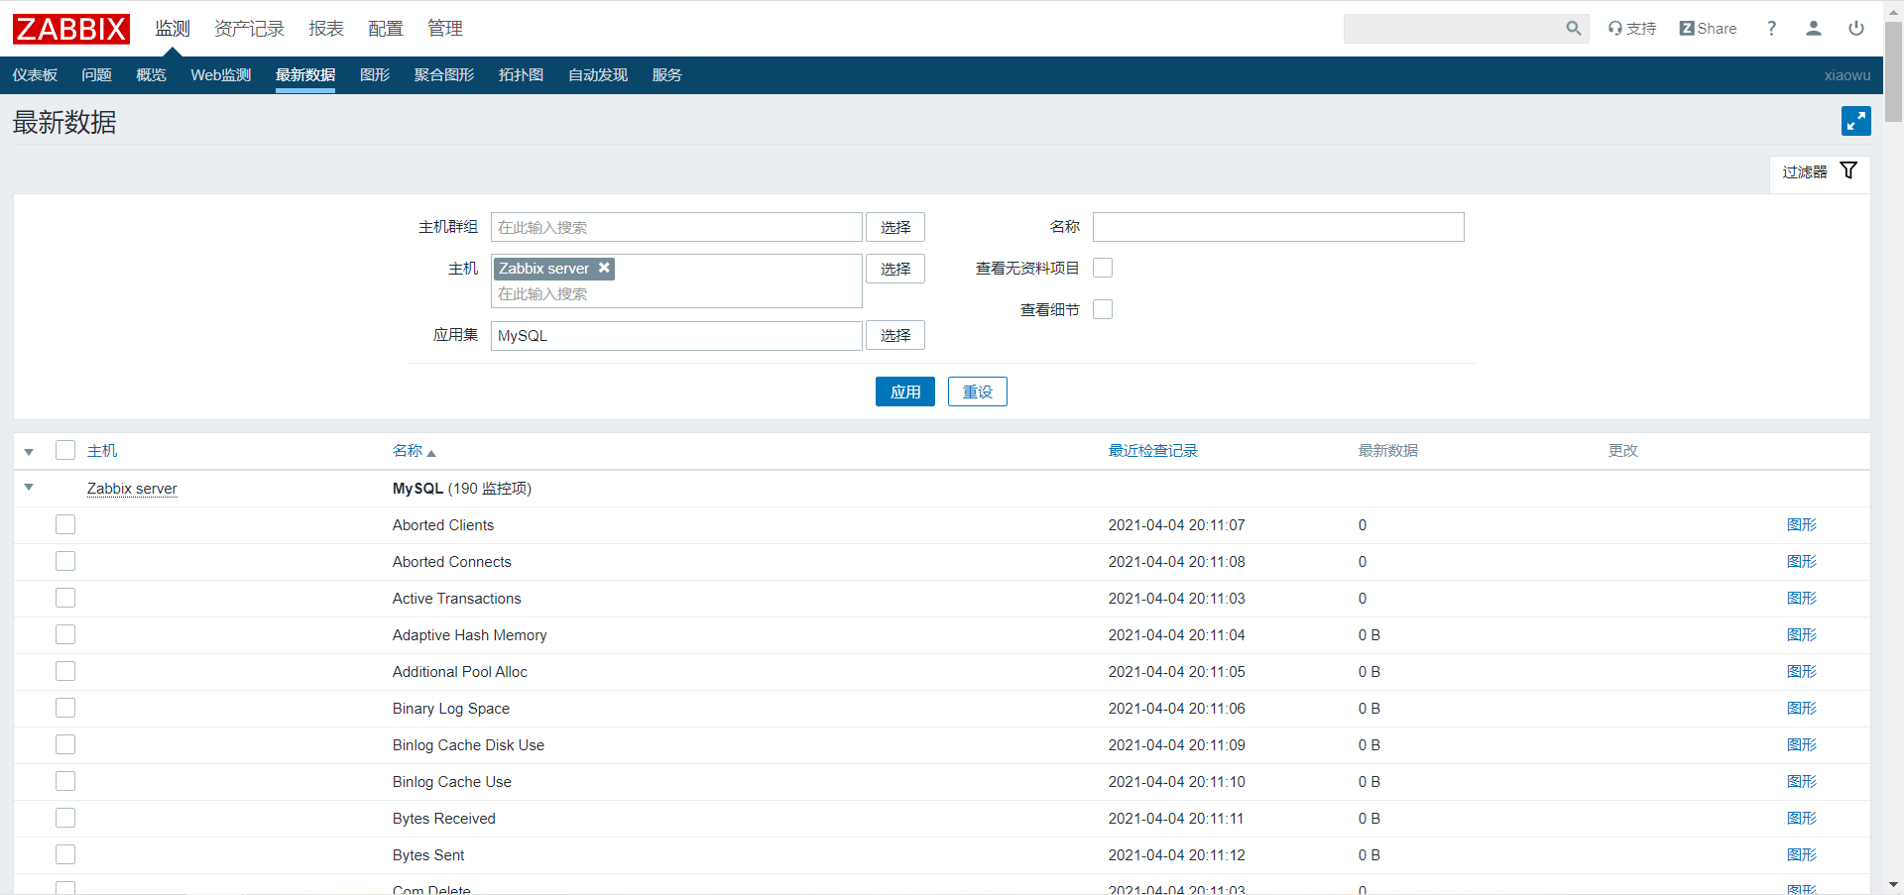Enable the 查看细节 checkbox
Viewport: 1904px width, 895px height.
(1103, 309)
